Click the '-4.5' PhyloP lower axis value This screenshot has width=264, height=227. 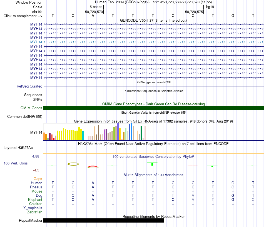coord(36,170)
